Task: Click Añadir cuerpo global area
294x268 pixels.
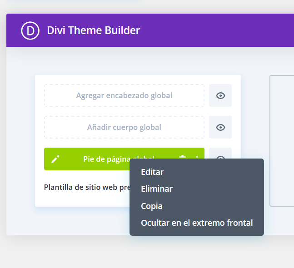Action: [124, 128]
